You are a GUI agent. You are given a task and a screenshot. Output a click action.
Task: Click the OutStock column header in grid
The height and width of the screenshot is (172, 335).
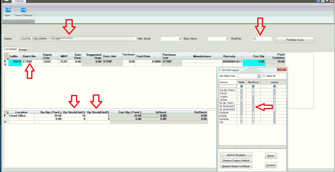click(187, 112)
